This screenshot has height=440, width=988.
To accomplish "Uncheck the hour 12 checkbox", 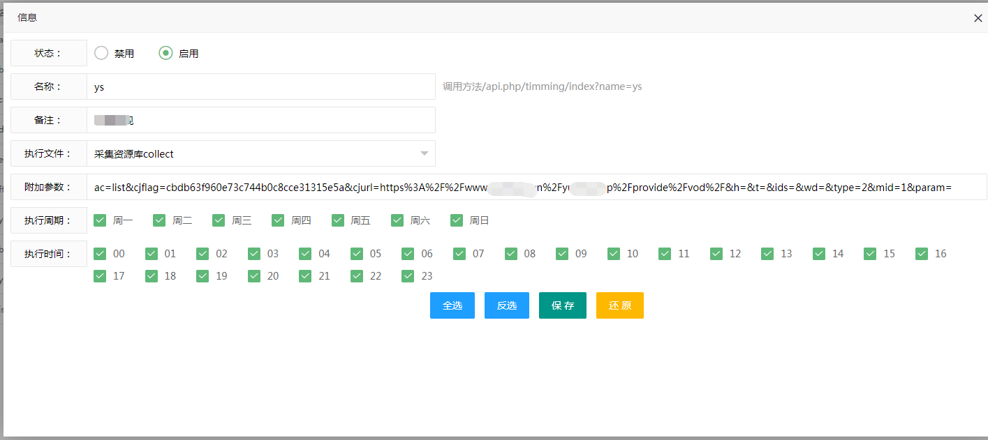I will [716, 254].
